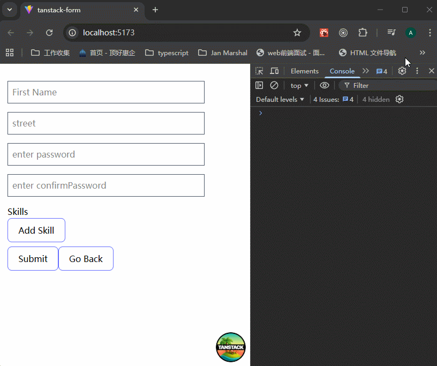Toggle the device toolbar icon

(274, 71)
